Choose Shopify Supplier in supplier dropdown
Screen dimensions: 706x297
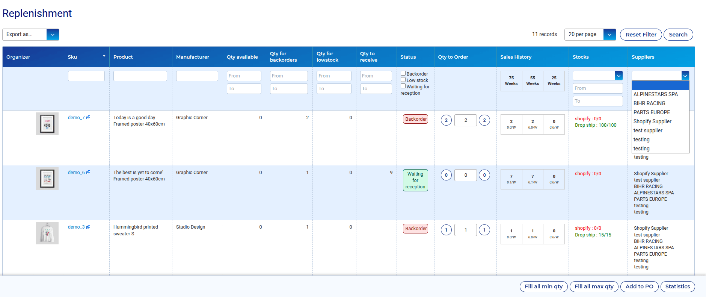click(652, 121)
